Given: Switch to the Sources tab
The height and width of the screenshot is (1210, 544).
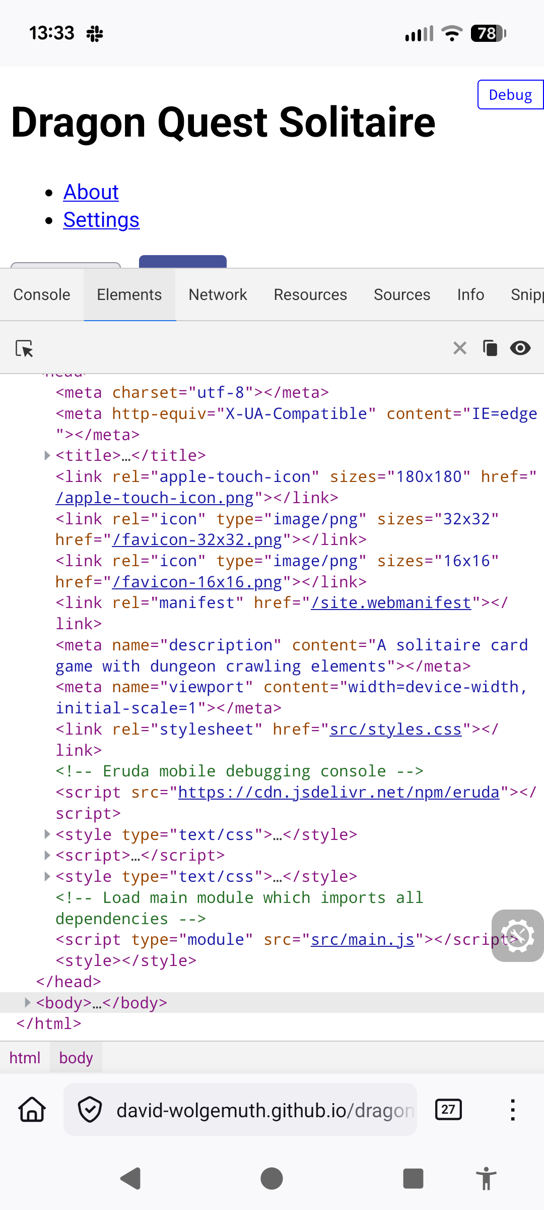Looking at the screenshot, I should (402, 294).
